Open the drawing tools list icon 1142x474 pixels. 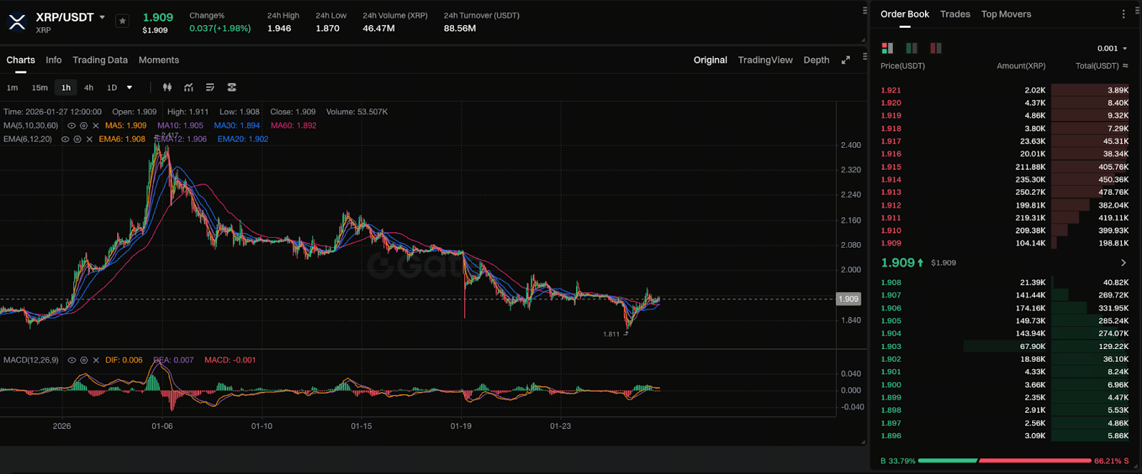(x=210, y=87)
